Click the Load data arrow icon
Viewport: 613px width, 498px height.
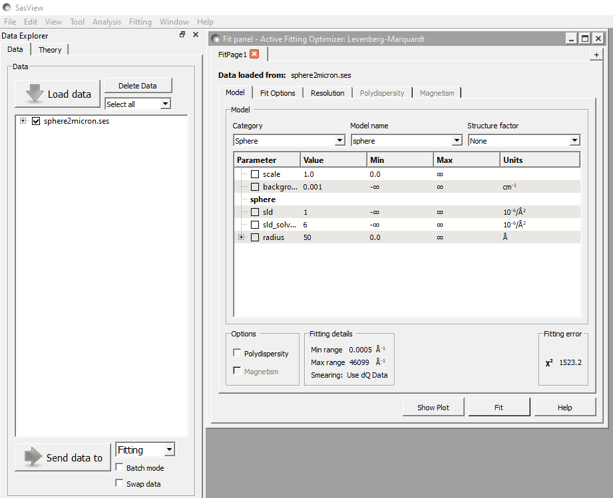[x=34, y=92]
